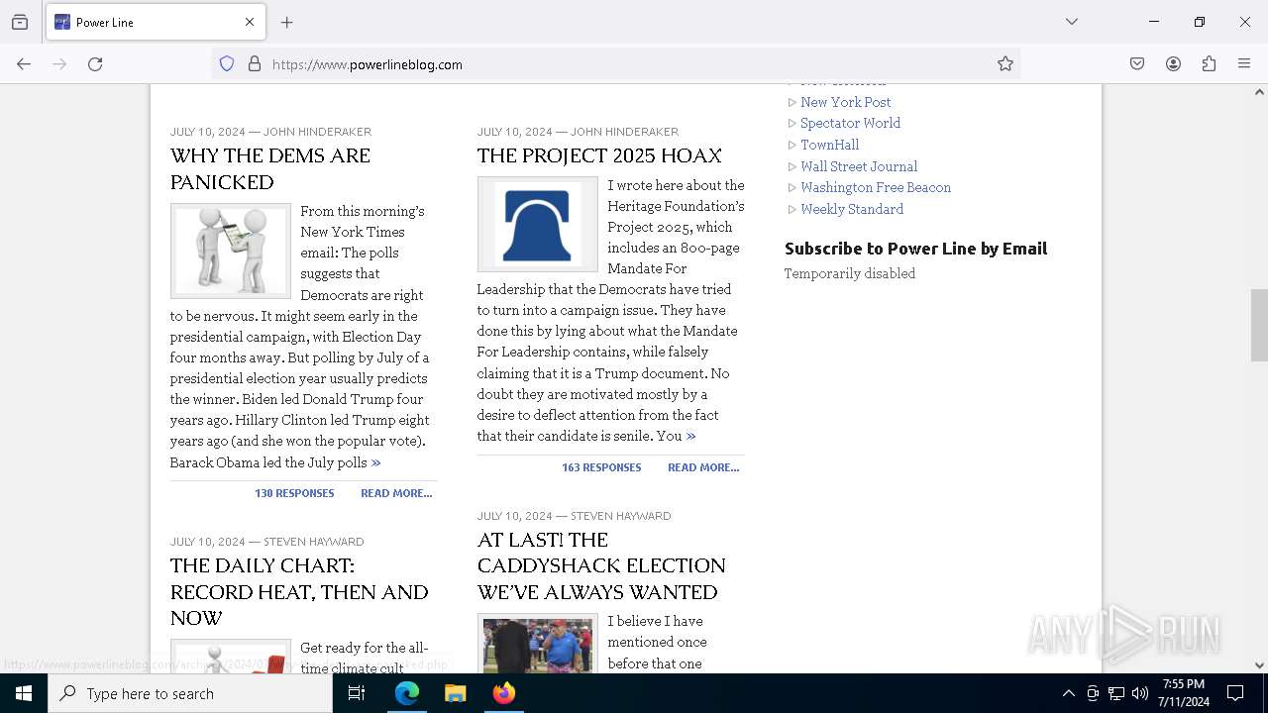
Task: Click the golf photo thumbnail
Action: (x=538, y=644)
